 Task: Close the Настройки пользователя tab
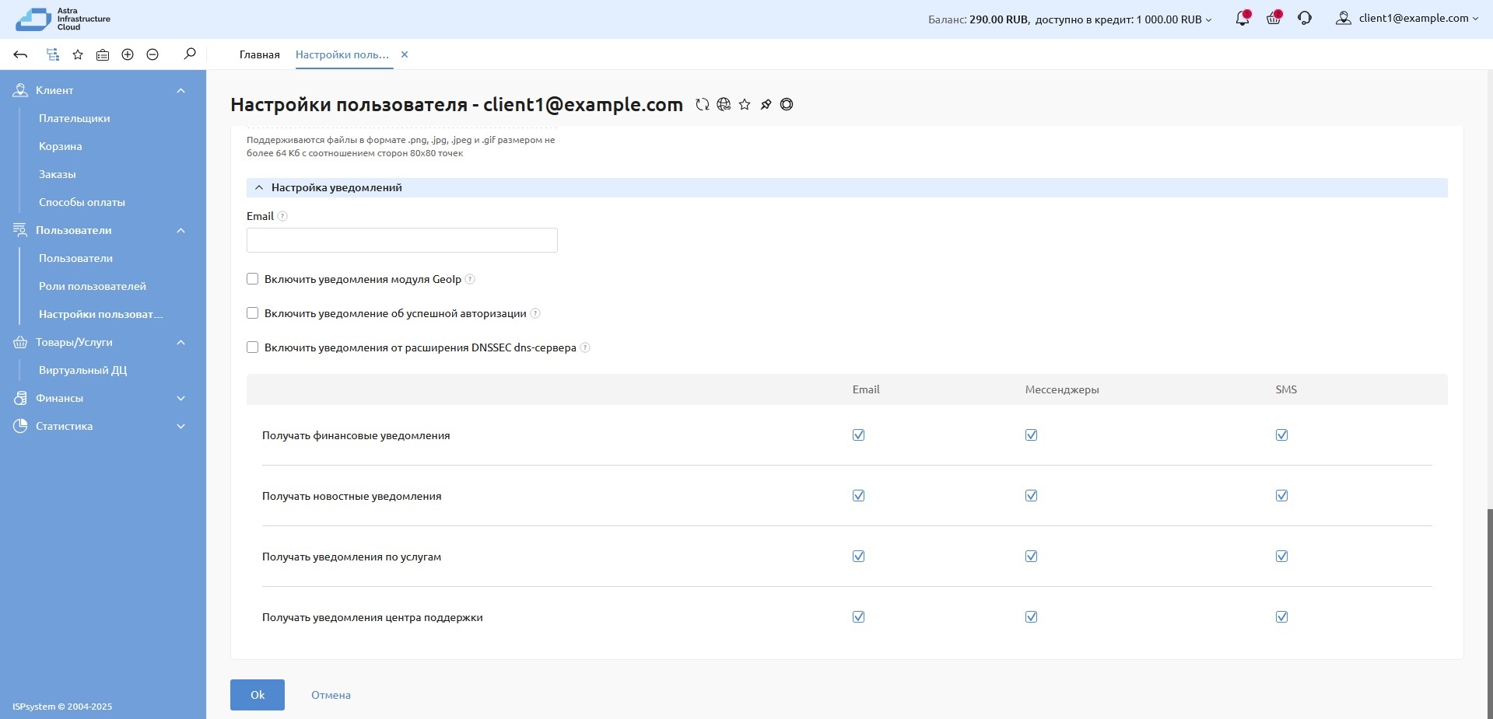pyautogui.click(x=405, y=54)
